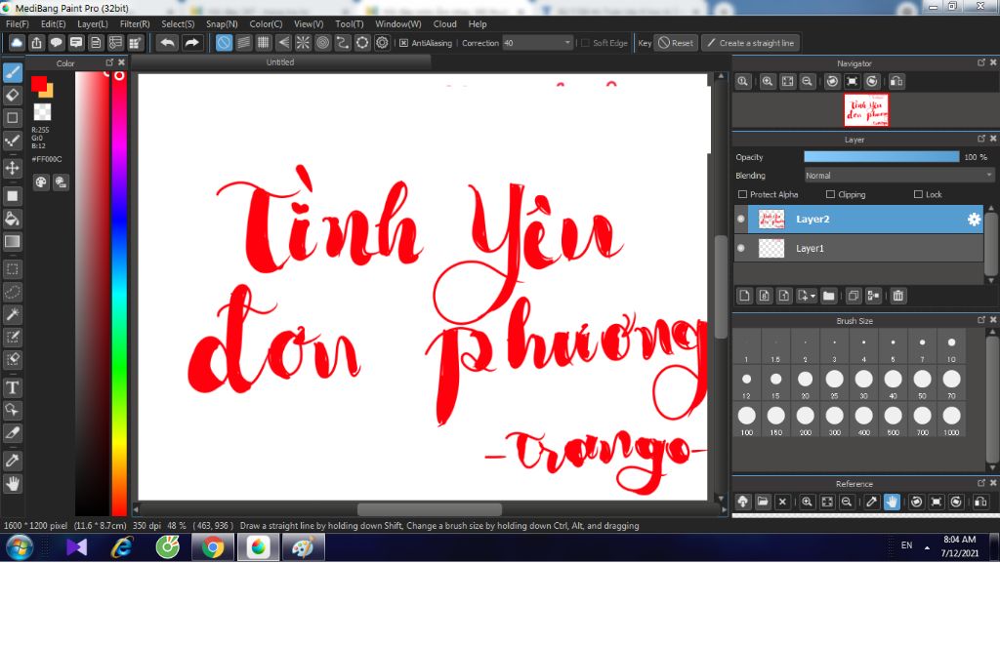Select the Move tool
This screenshot has width=1000, height=645.
click(x=12, y=168)
